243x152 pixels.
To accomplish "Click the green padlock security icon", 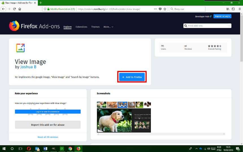I will pos(48,9).
